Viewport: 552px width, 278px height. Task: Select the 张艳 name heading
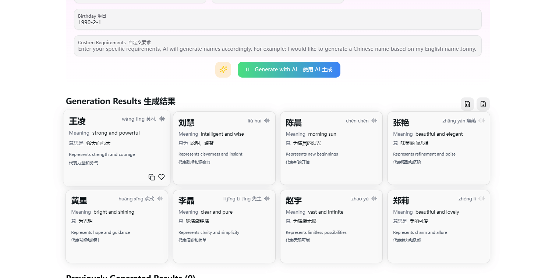click(x=401, y=122)
